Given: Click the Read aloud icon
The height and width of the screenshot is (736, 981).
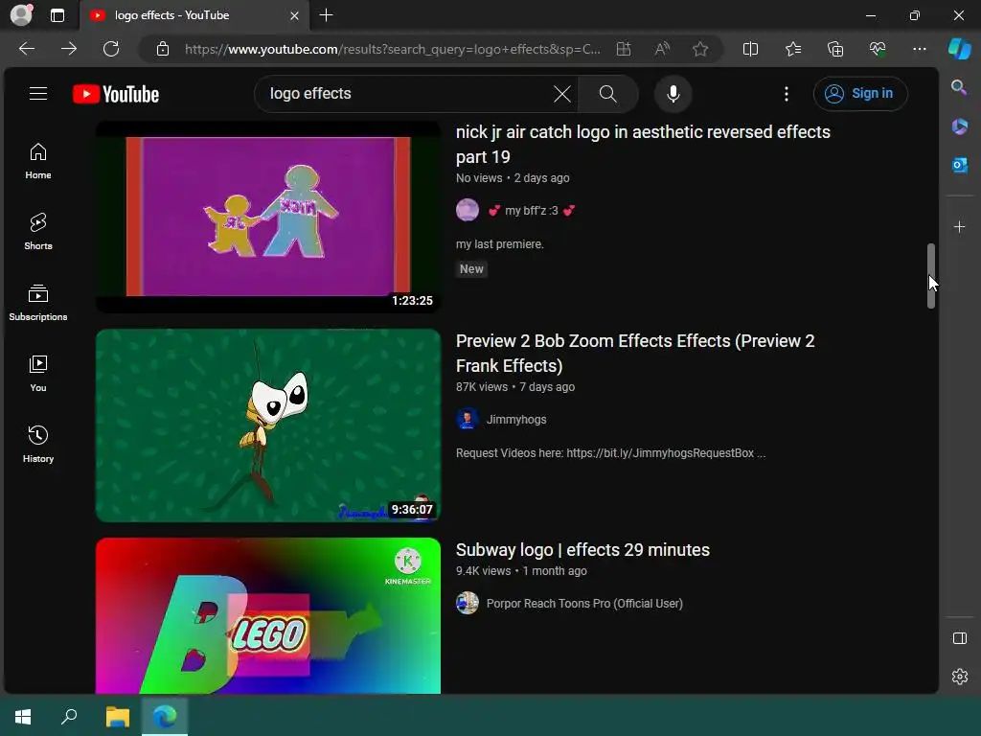Looking at the screenshot, I should pyautogui.click(x=662, y=49).
